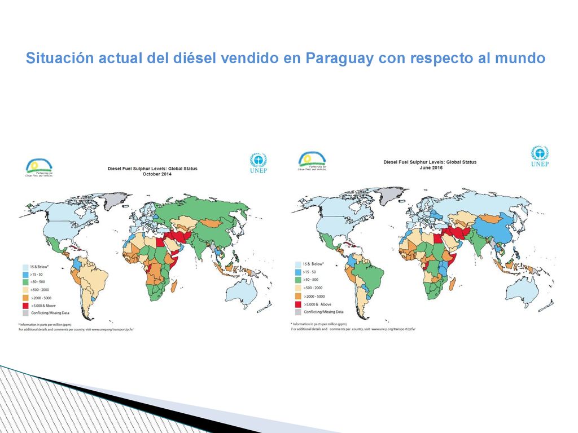Click '>500 - 2000' label in October 2014 legend
This screenshot has height=433, width=578.
pyautogui.click(x=40, y=290)
